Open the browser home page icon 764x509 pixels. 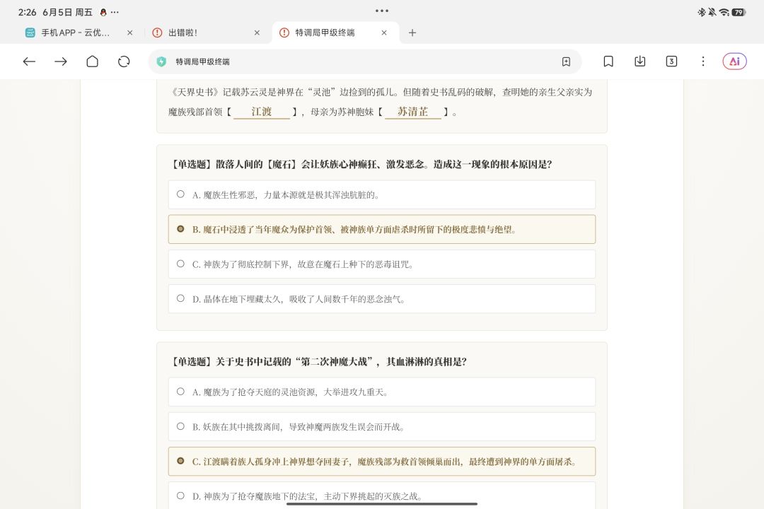tap(92, 62)
